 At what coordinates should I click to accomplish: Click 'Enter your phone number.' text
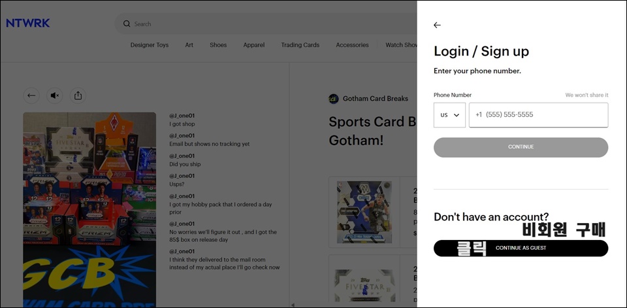(477, 71)
